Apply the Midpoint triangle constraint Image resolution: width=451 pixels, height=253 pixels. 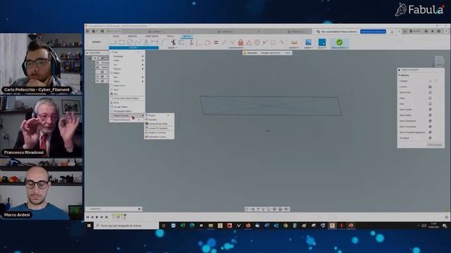click(x=249, y=42)
